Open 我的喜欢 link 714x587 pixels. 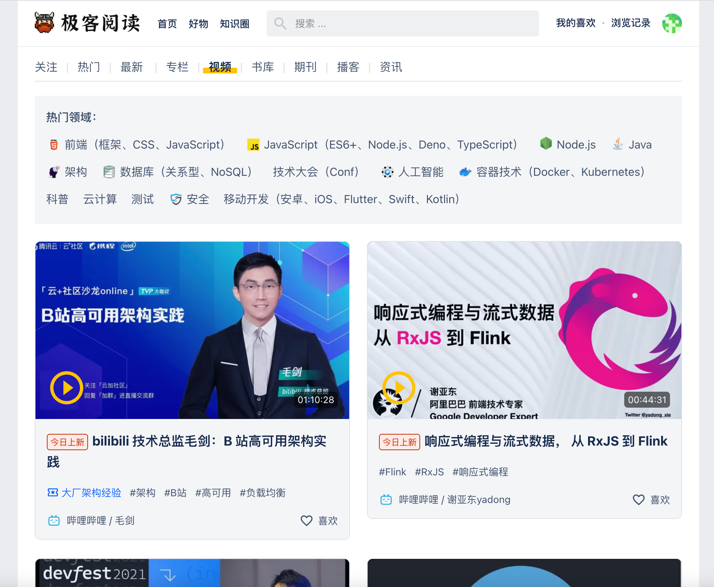(x=576, y=23)
